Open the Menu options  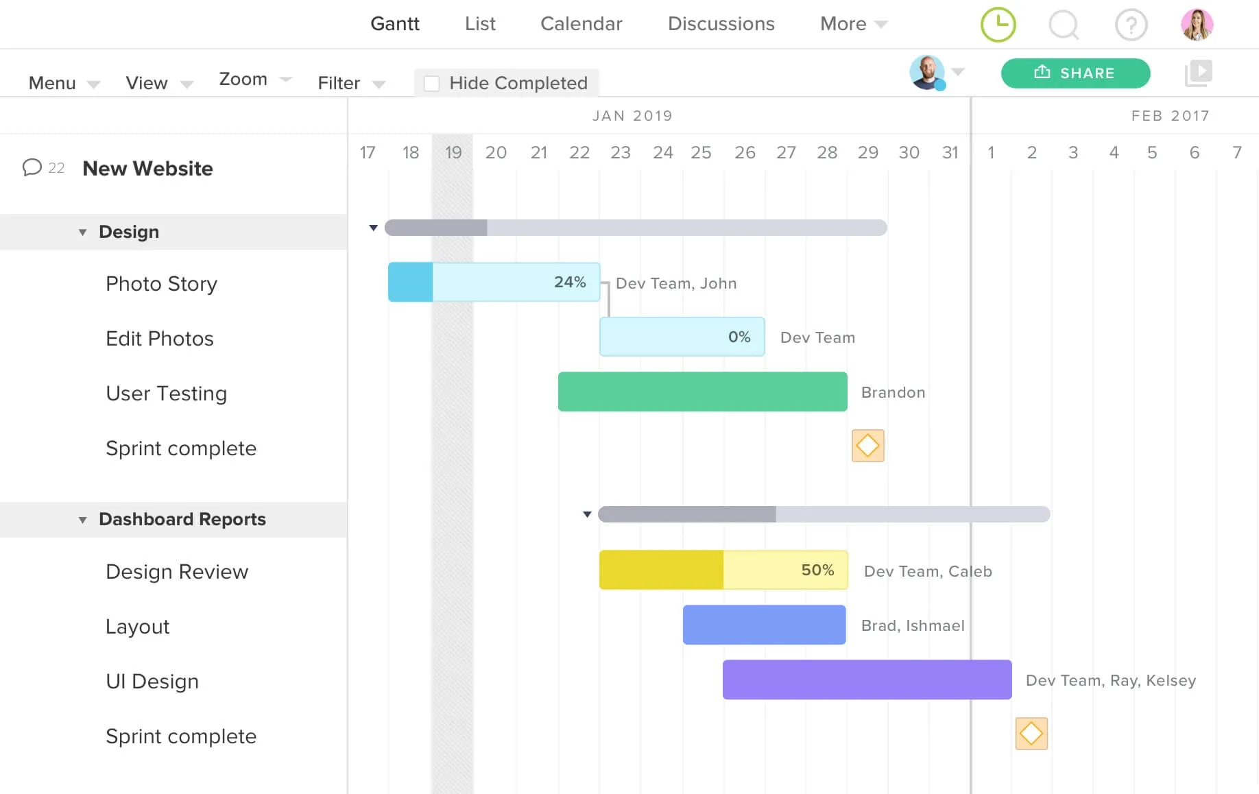click(62, 82)
